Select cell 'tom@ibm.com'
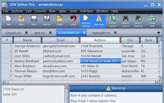This screenshot has height=103, width=164. click(54, 71)
